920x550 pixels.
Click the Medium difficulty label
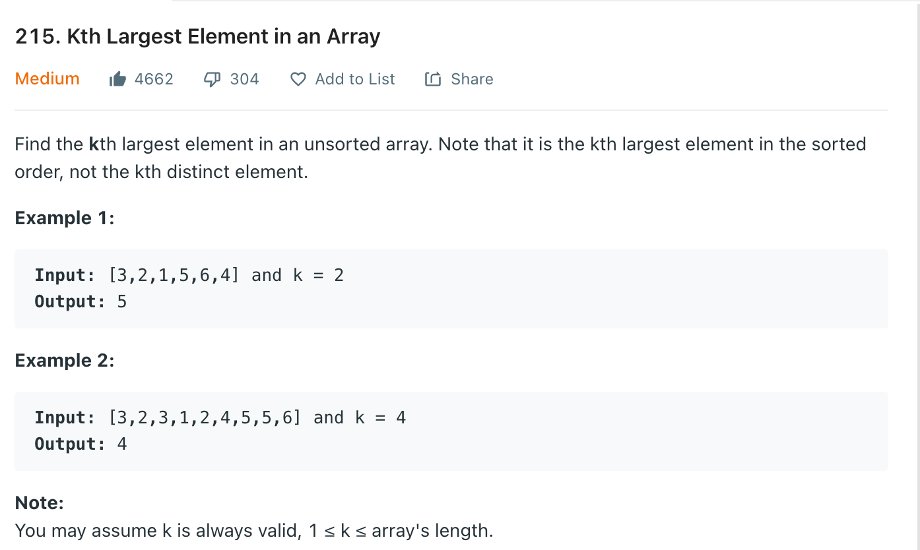47,78
